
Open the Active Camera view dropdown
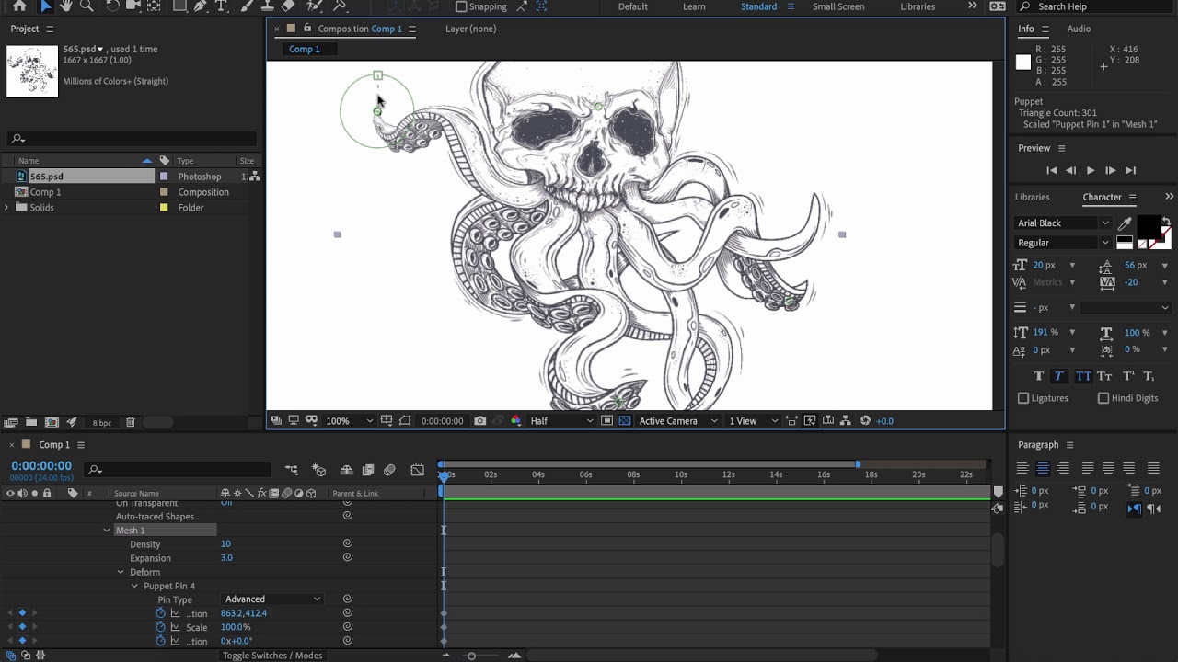pos(677,421)
